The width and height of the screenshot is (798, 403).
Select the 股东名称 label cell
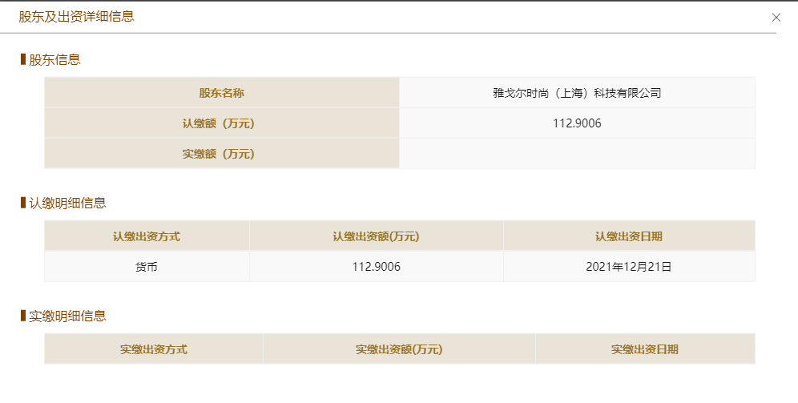click(x=222, y=93)
